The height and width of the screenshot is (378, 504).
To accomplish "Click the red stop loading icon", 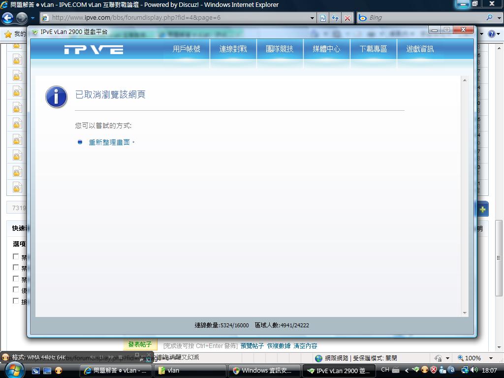I will coord(347,18).
